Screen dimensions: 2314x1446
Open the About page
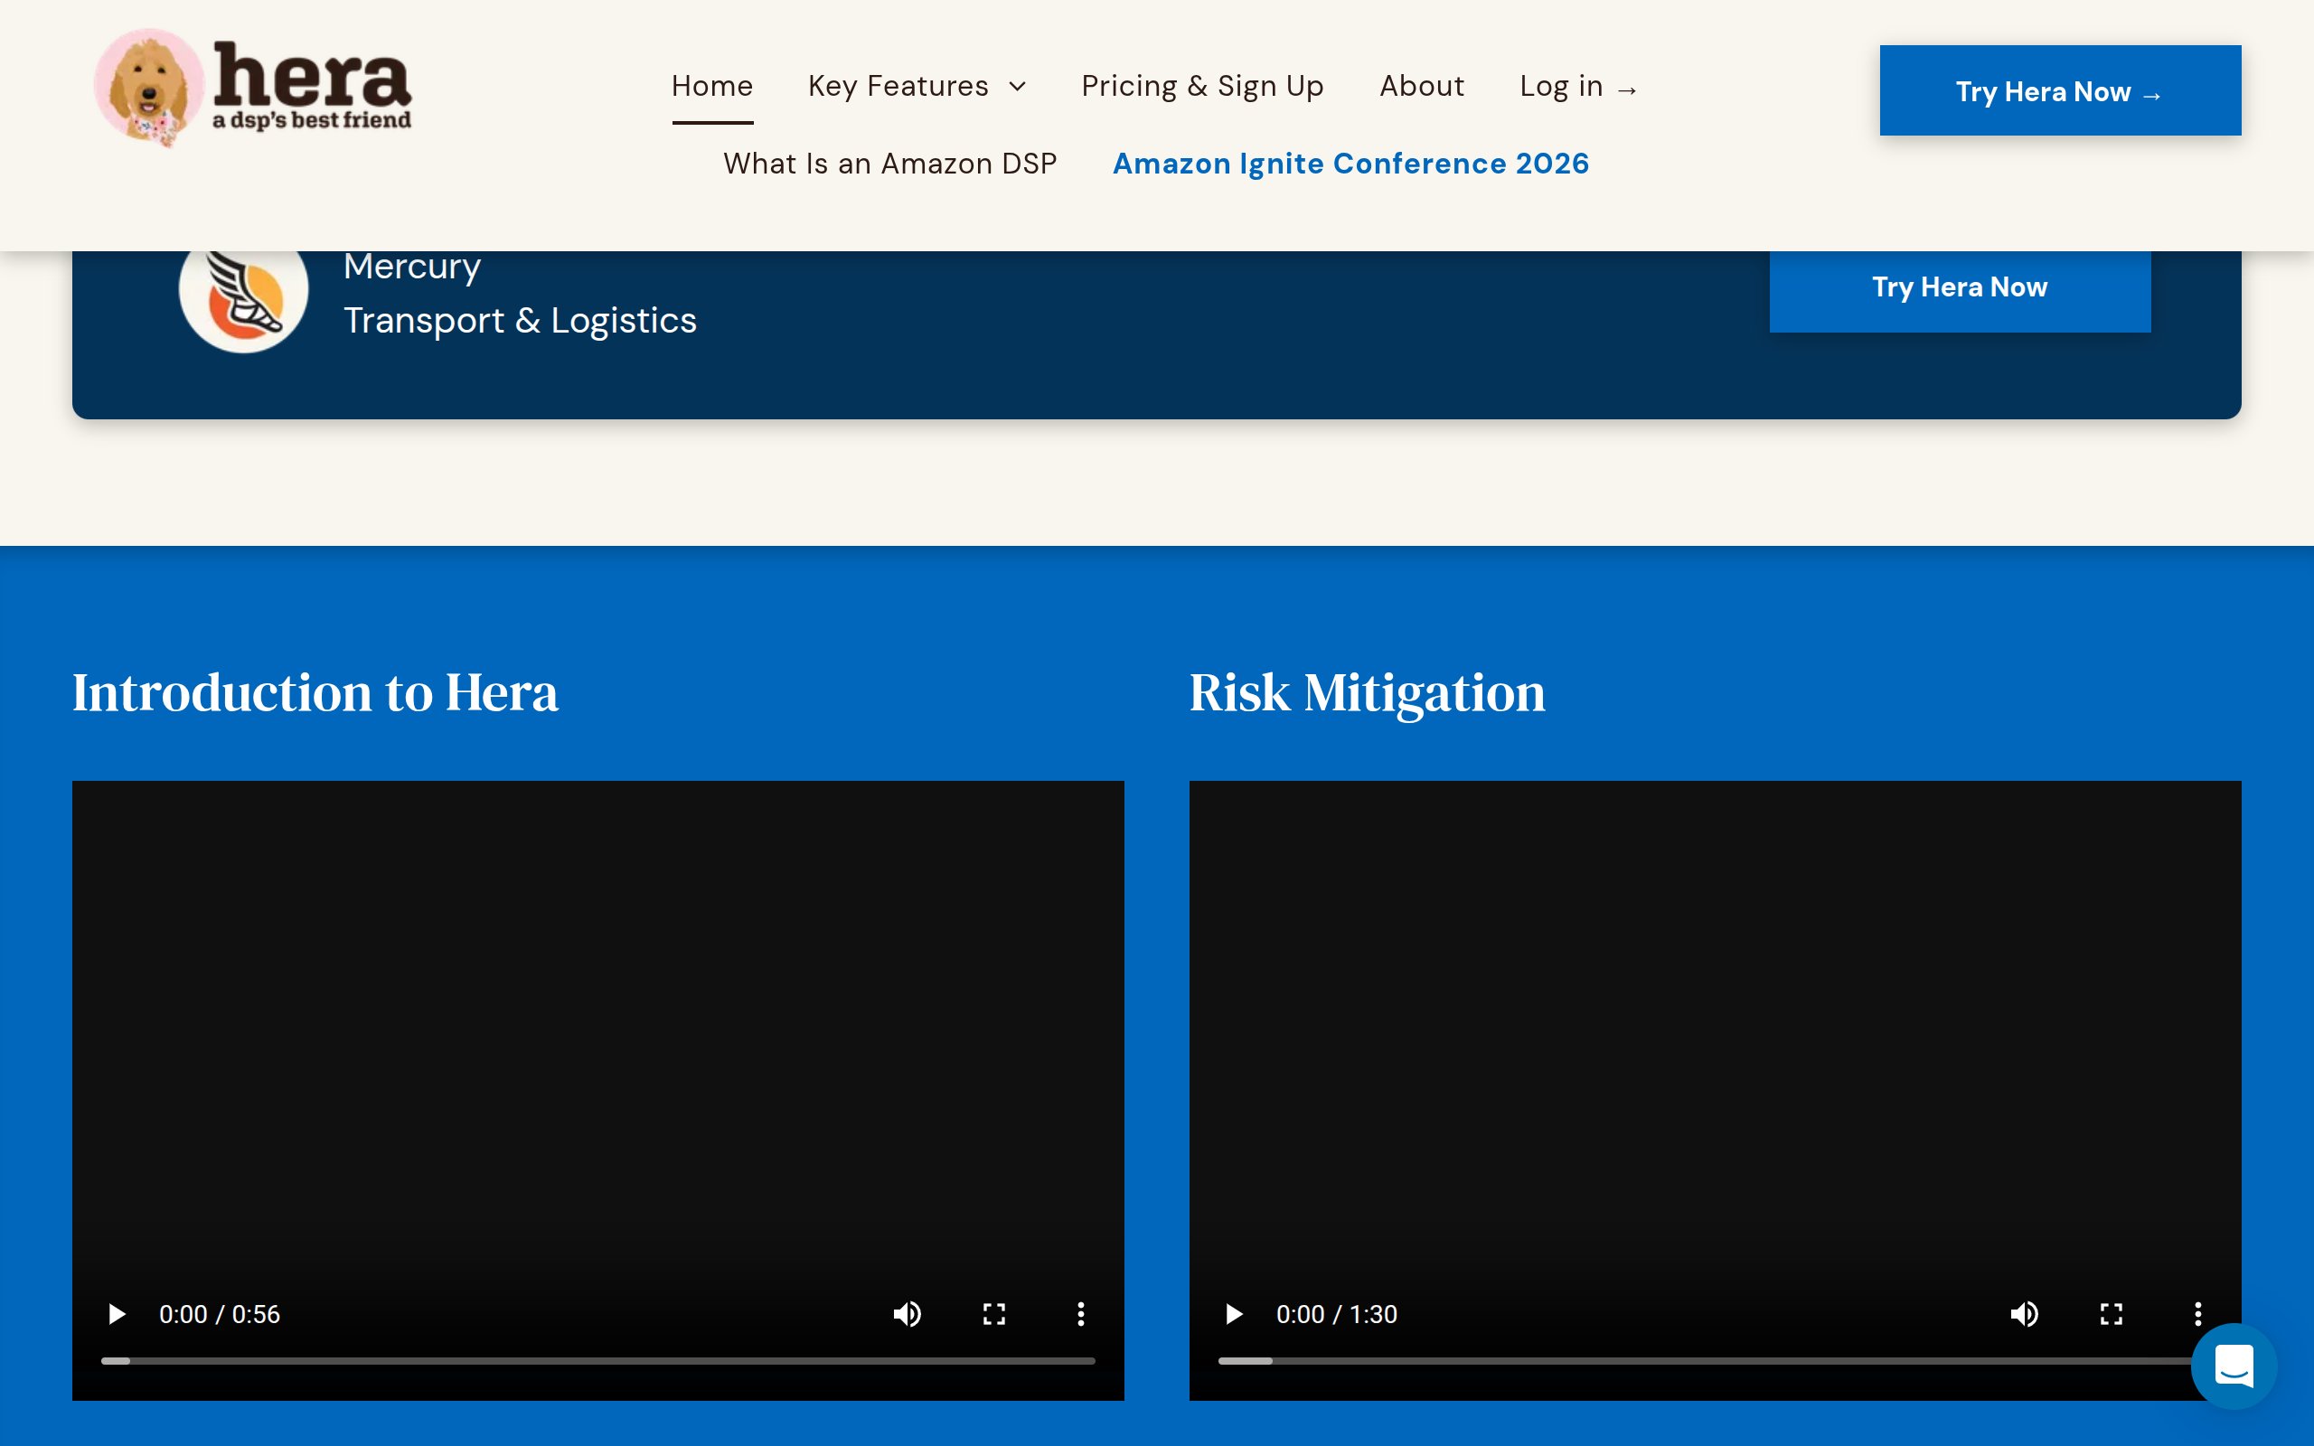1422,86
